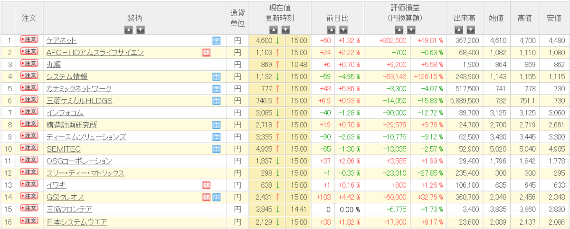570x229 pixels.
Task: Open スリー・ディー・マトリックス stock link
Action: coord(85,173)
